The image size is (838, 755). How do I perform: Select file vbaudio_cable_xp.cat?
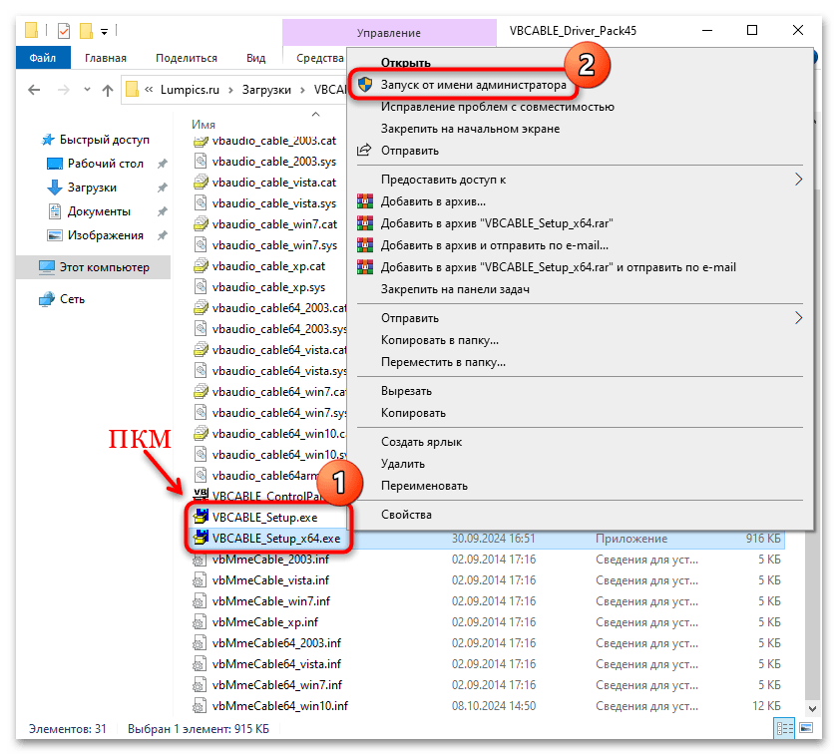pos(268,266)
